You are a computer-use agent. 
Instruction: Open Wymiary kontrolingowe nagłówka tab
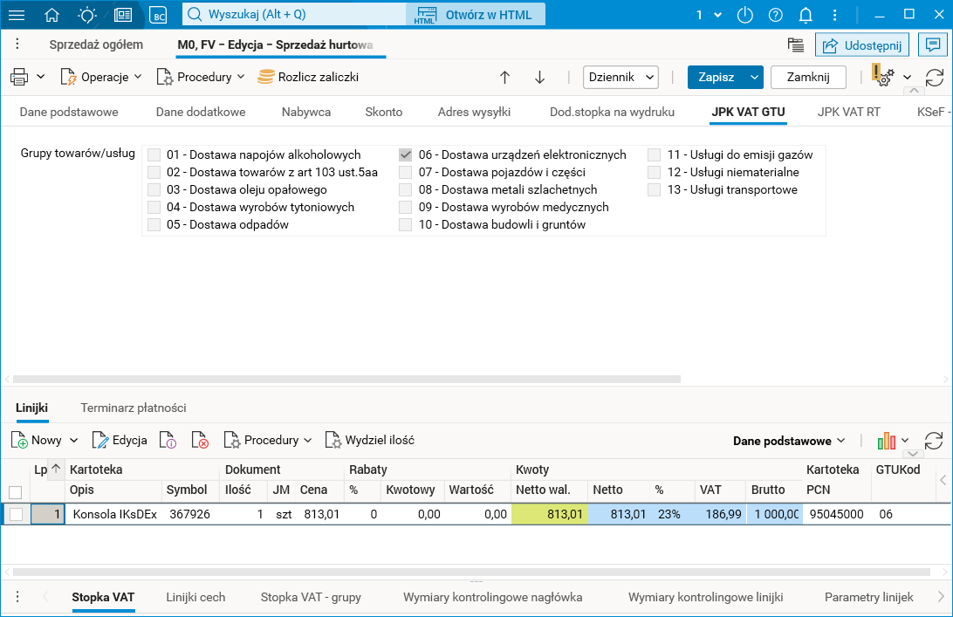[x=493, y=598]
